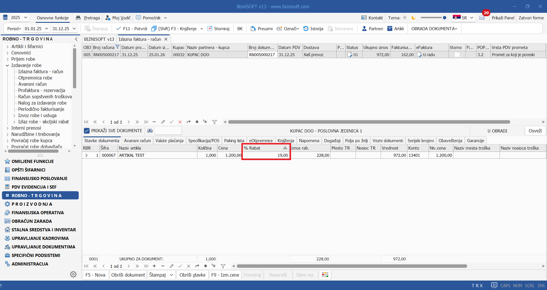Switch to dark theme moon icon
The height and width of the screenshot is (290, 547).
tap(413, 18)
